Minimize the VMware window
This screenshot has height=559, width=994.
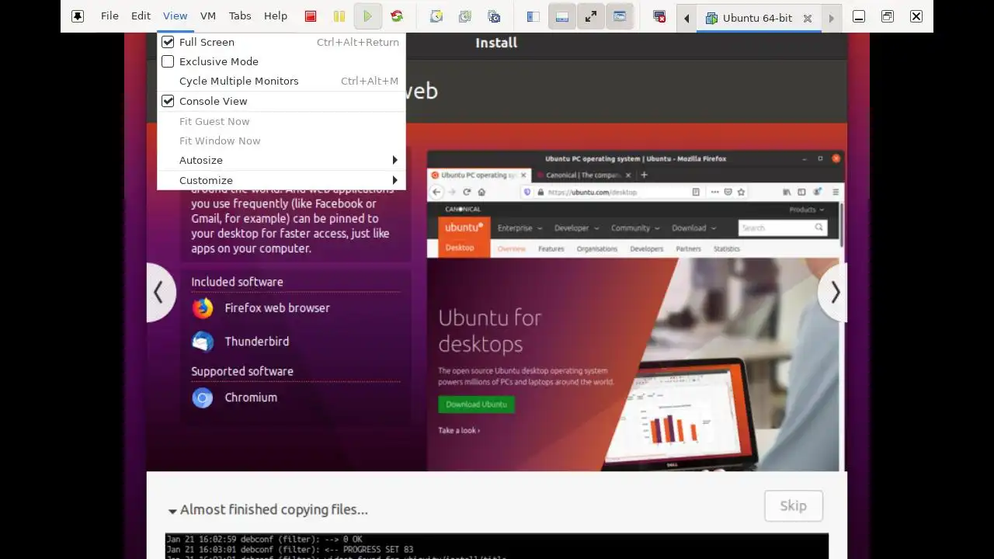coord(859,16)
